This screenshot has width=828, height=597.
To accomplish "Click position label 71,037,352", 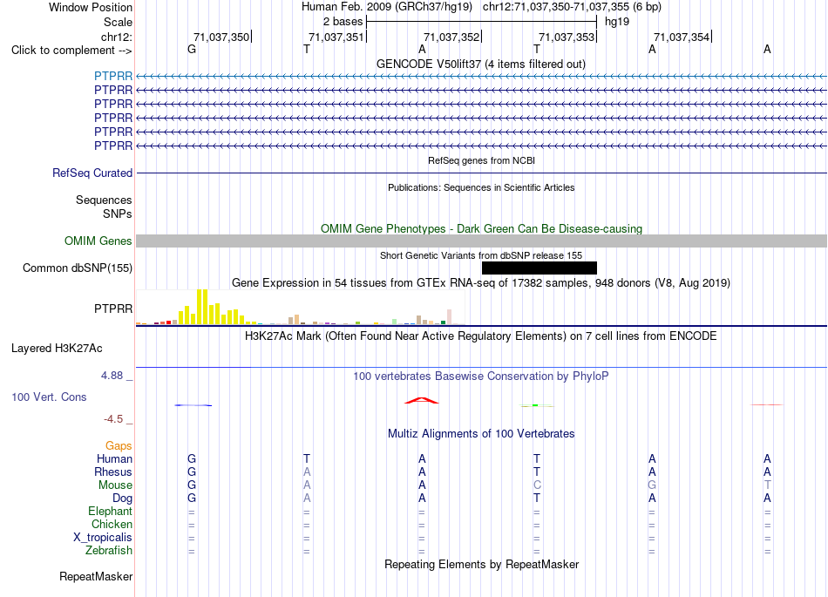I will pyautogui.click(x=451, y=37).
